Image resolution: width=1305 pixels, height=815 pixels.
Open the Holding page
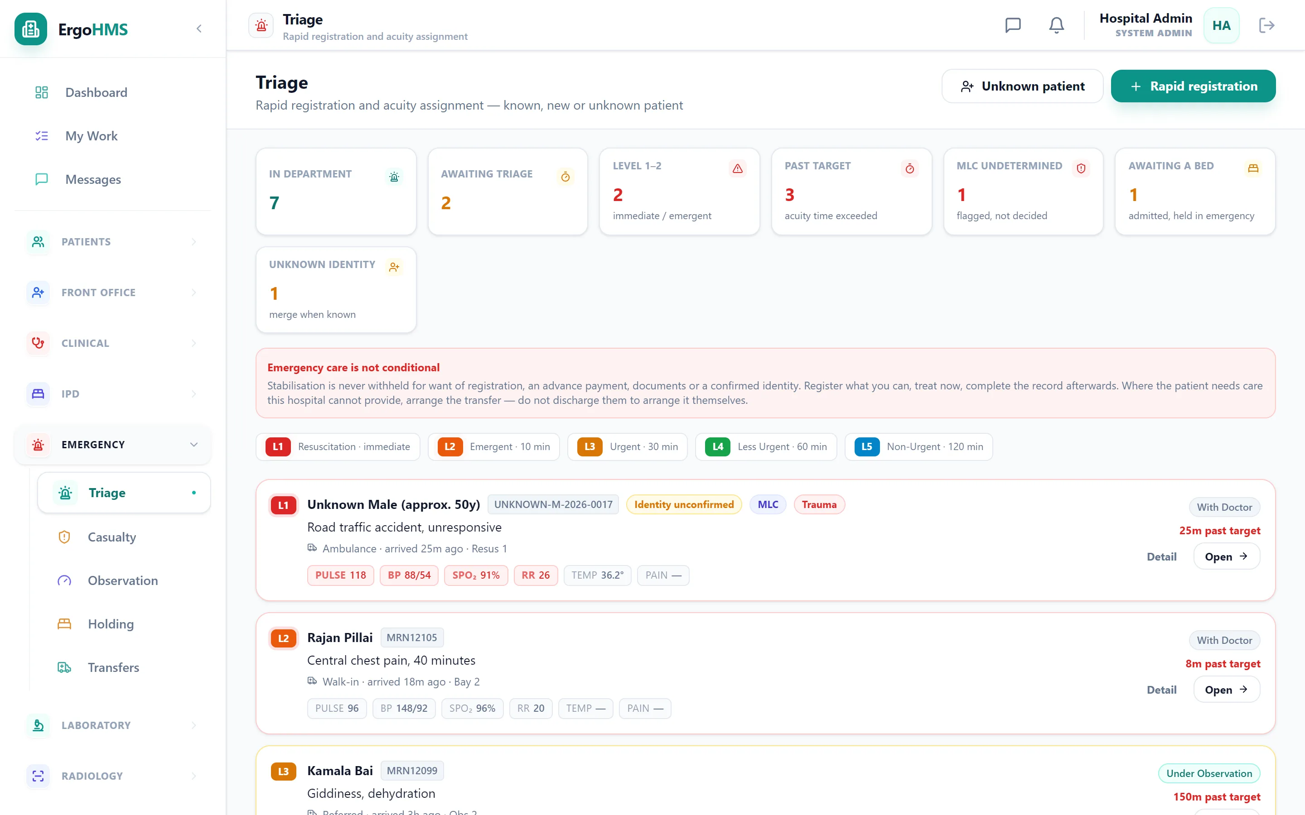[x=124, y=623]
